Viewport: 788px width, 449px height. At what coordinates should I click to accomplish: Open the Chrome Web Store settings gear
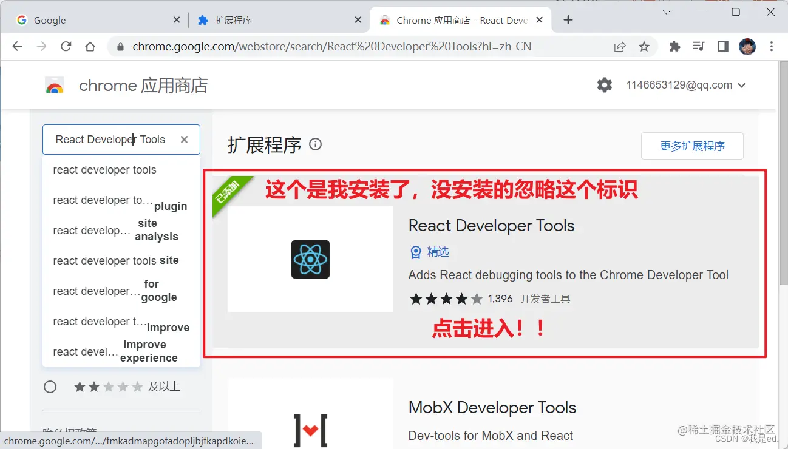[x=604, y=85]
